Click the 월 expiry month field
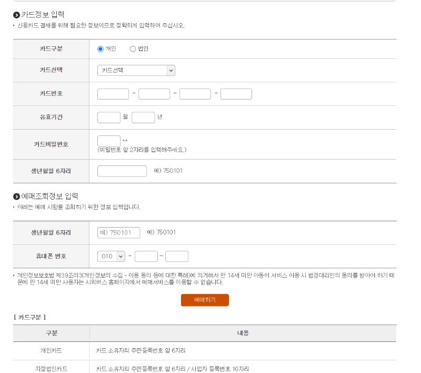The width and height of the screenshot is (421, 373). [x=108, y=117]
